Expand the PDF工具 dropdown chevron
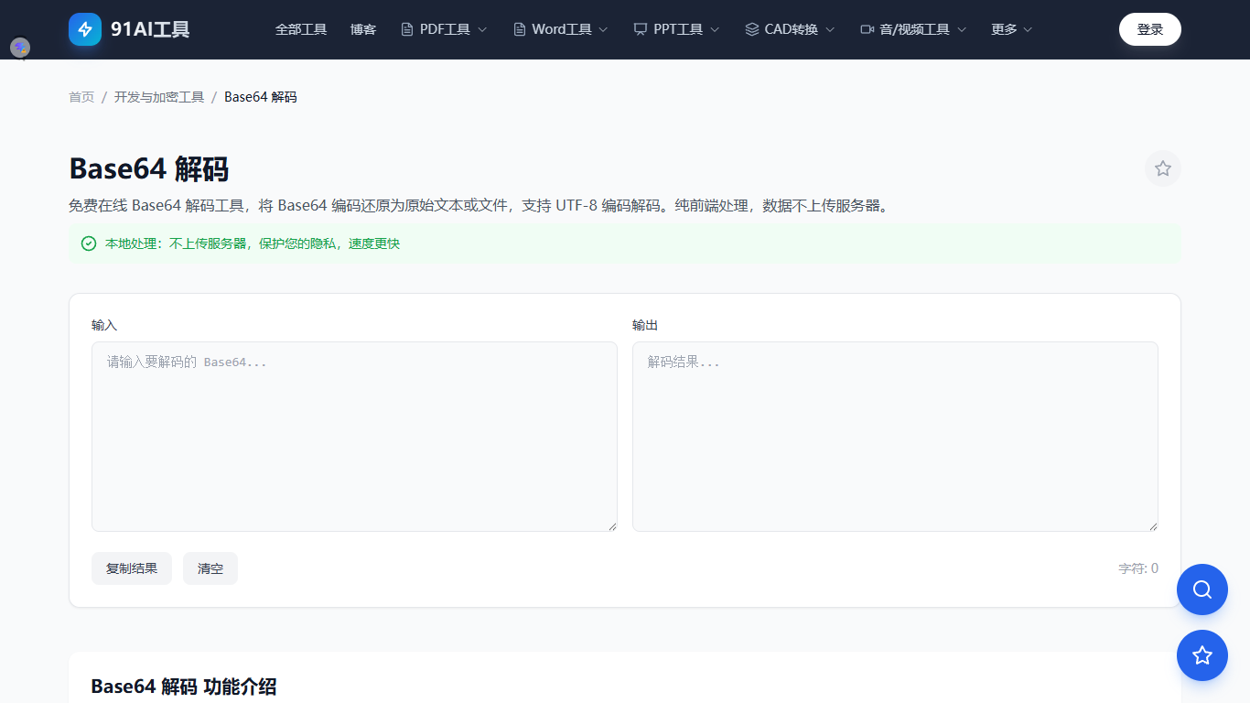Image resolution: width=1250 pixels, height=703 pixels. [482, 29]
